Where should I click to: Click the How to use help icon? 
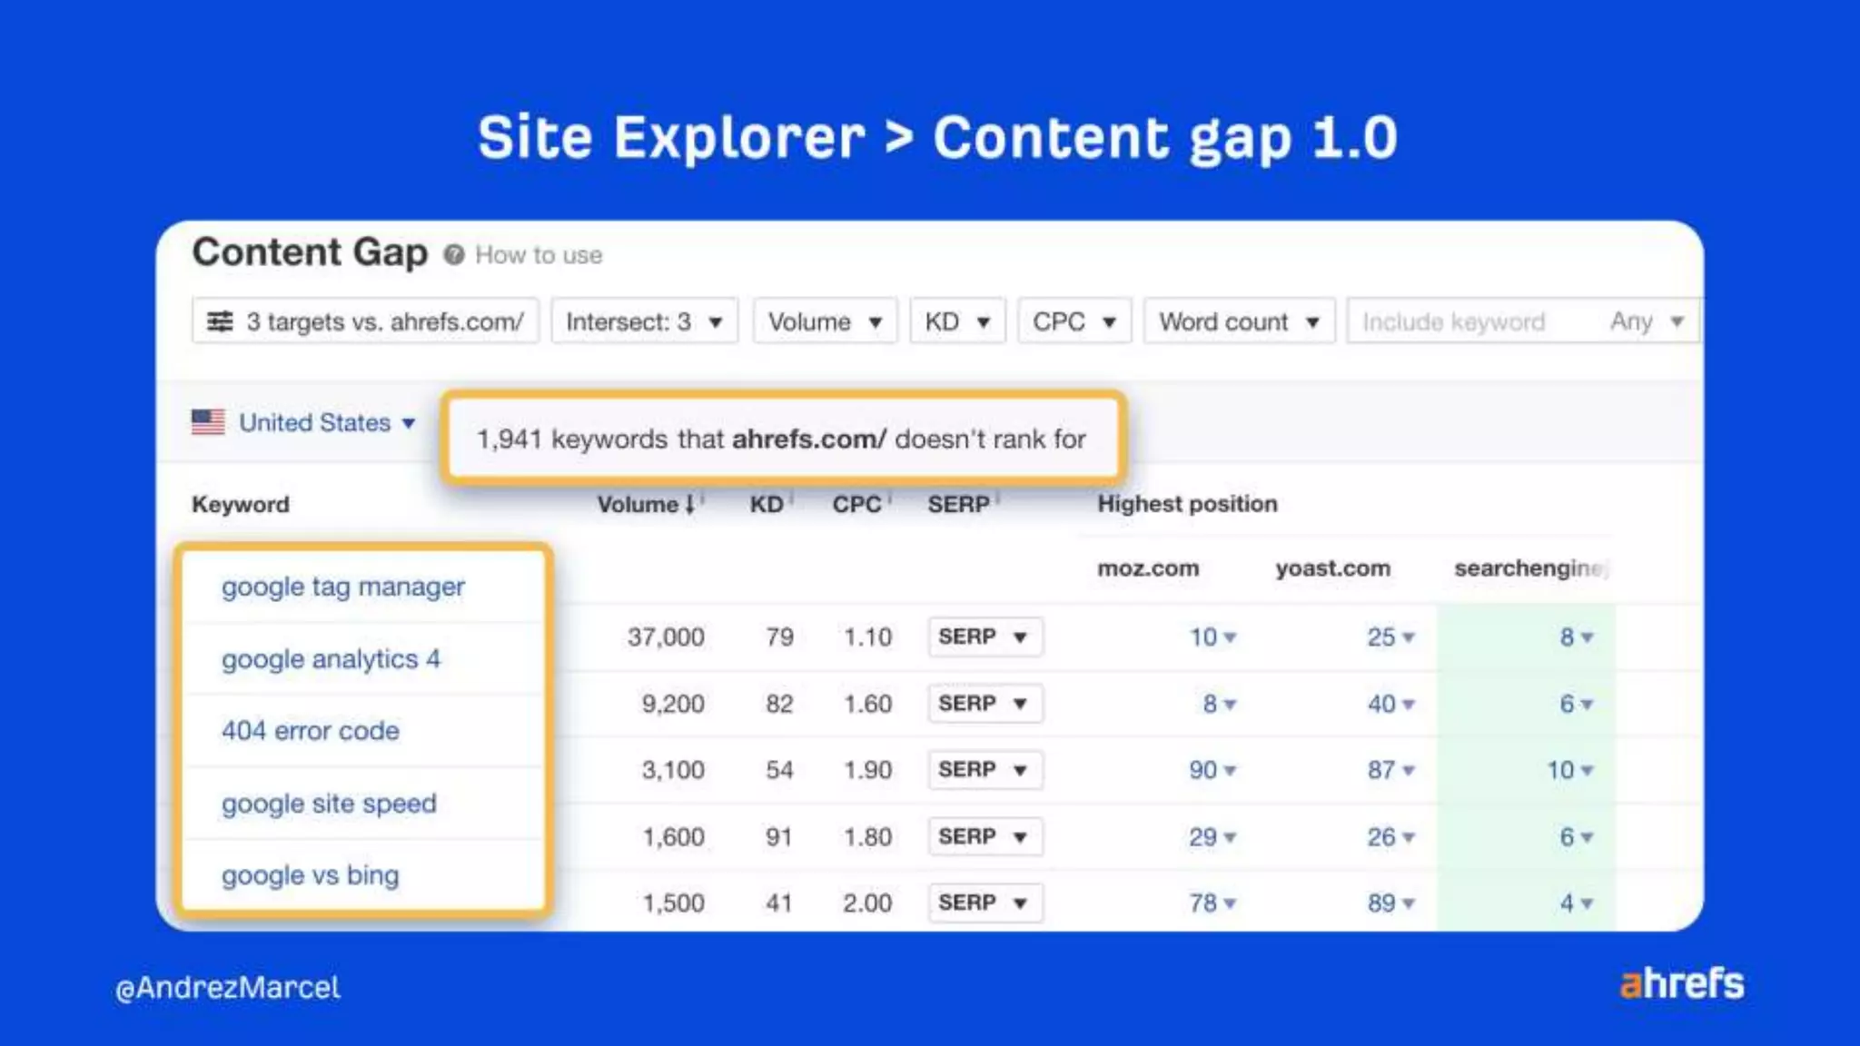click(x=454, y=255)
